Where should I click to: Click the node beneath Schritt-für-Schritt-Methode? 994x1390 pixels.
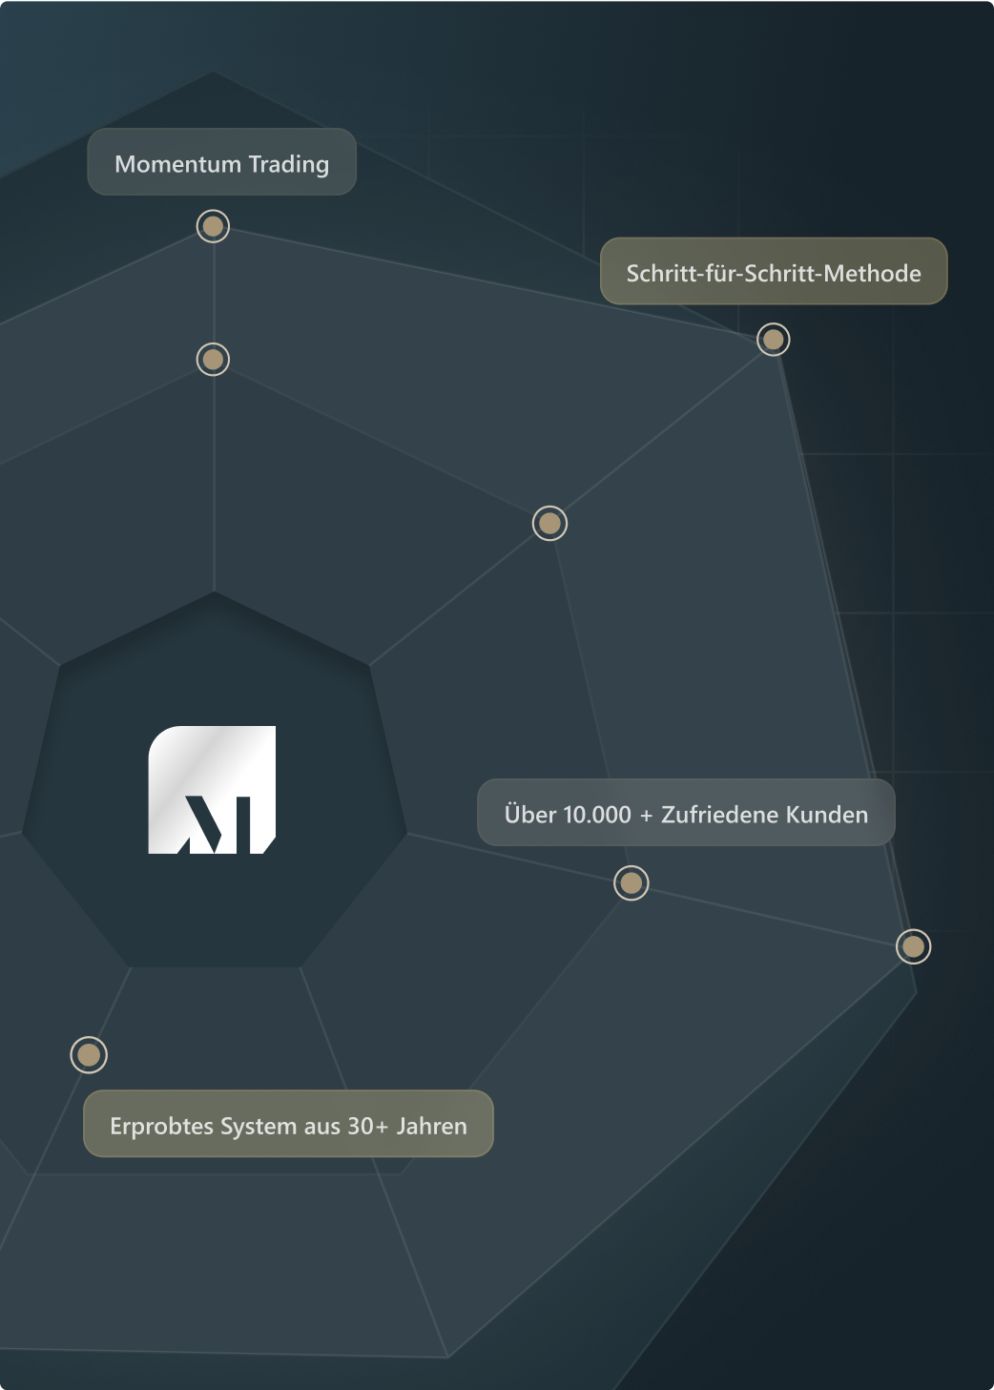(773, 338)
